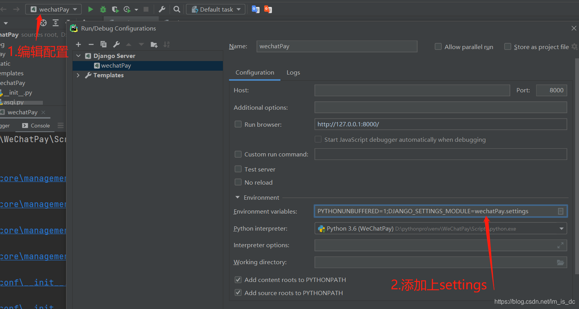Collapse the Django Server tree node
This screenshot has width=579, height=309.
(x=78, y=56)
